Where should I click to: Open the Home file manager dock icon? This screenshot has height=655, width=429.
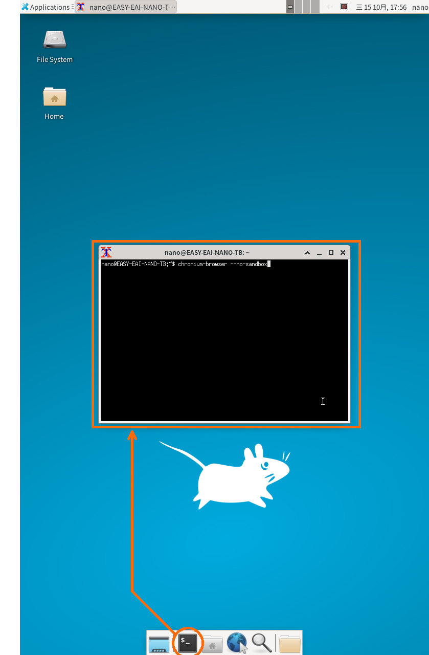pos(212,643)
